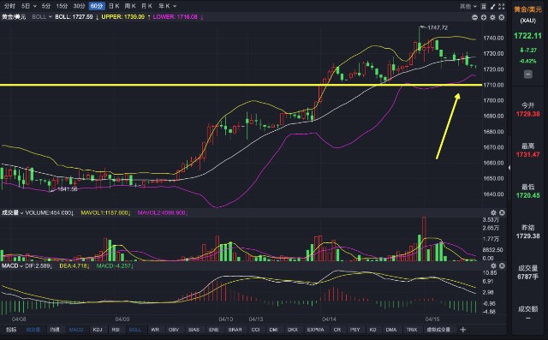Enable the CCI indicator
Screen dimensions: 548x340
255,330
